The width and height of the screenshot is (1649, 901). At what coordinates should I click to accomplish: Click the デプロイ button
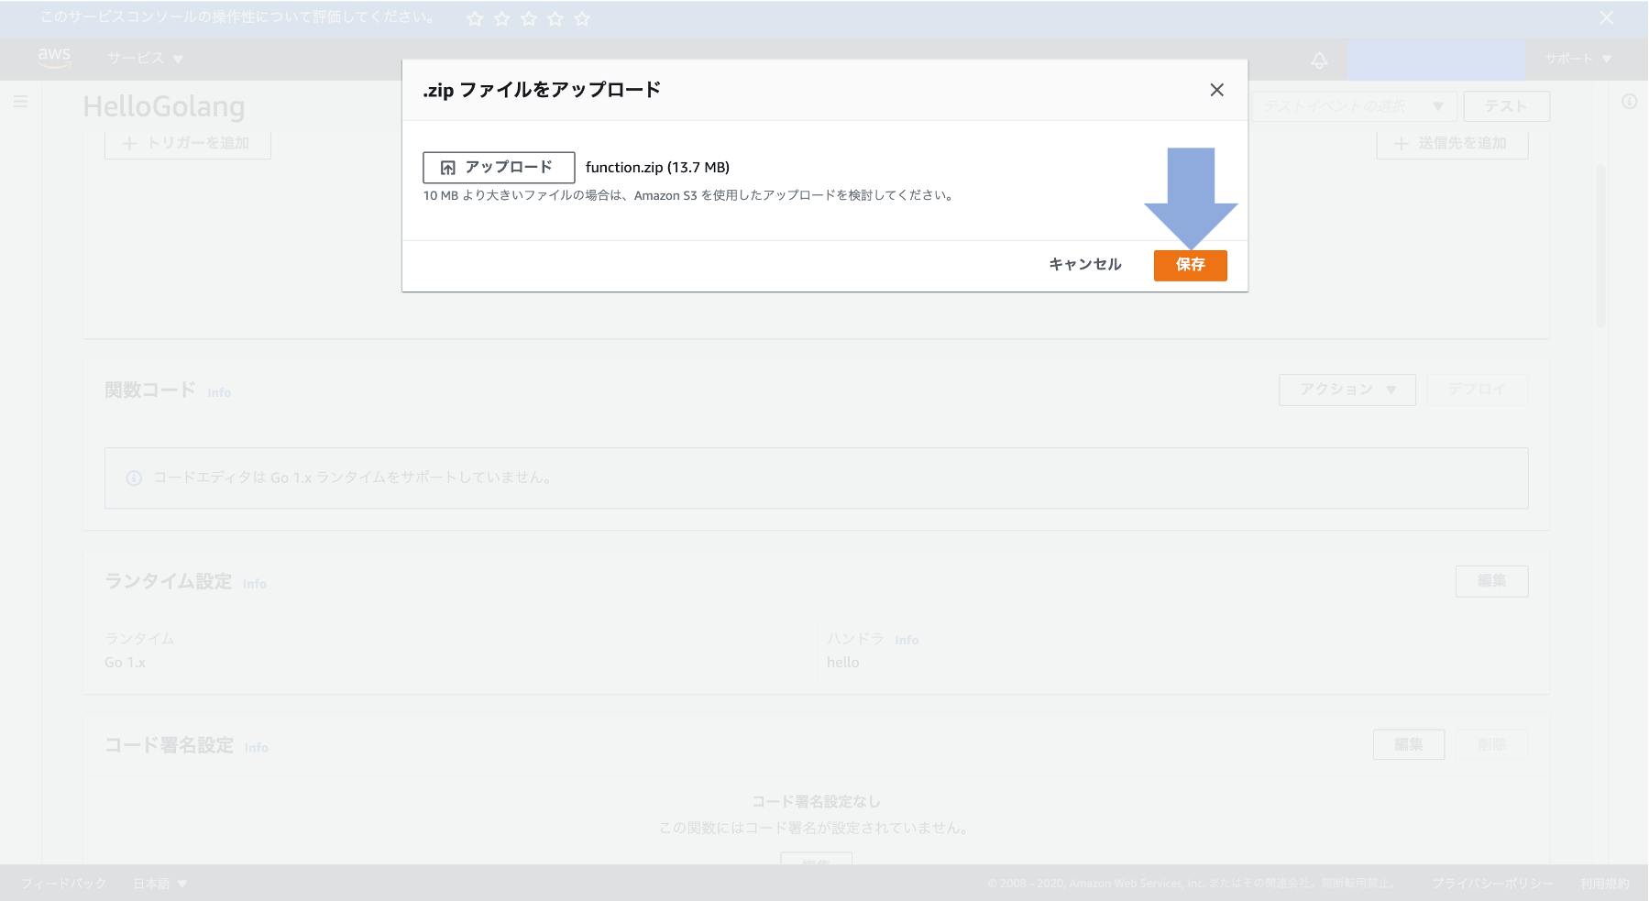pos(1477,390)
